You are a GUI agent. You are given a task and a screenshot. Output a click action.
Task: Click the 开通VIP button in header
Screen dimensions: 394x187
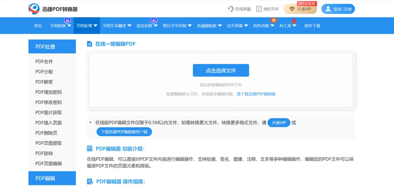[300, 9]
